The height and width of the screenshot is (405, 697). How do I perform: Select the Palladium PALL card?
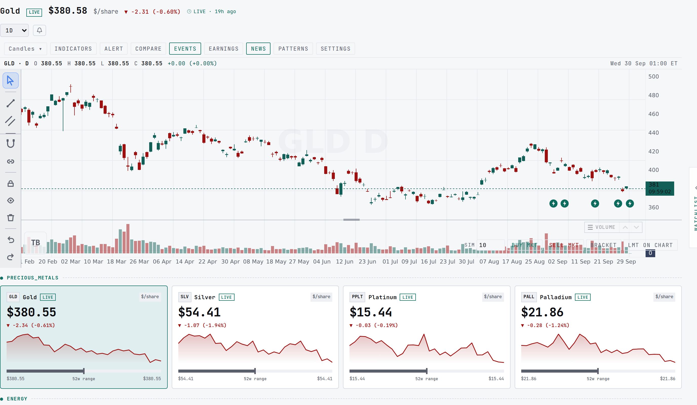pos(598,337)
